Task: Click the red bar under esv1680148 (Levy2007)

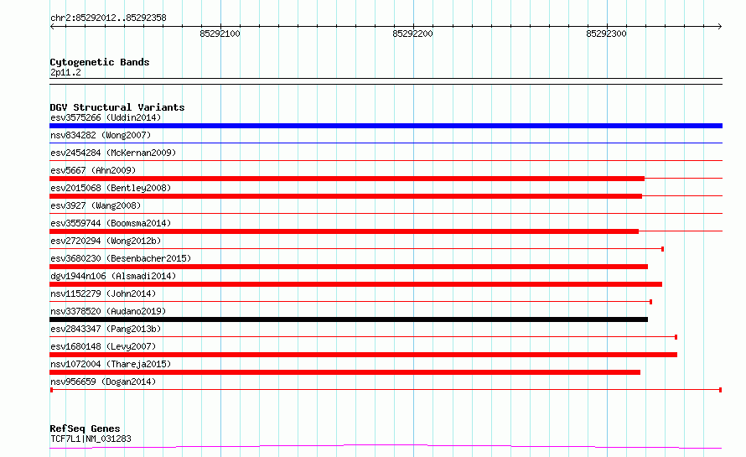Action: 364,355
